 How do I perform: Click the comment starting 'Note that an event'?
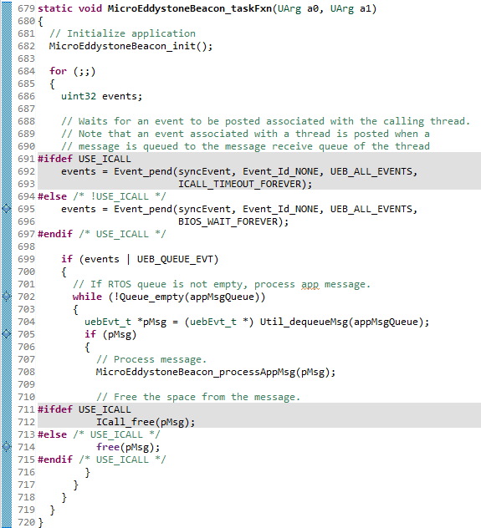tap(245, 134)
